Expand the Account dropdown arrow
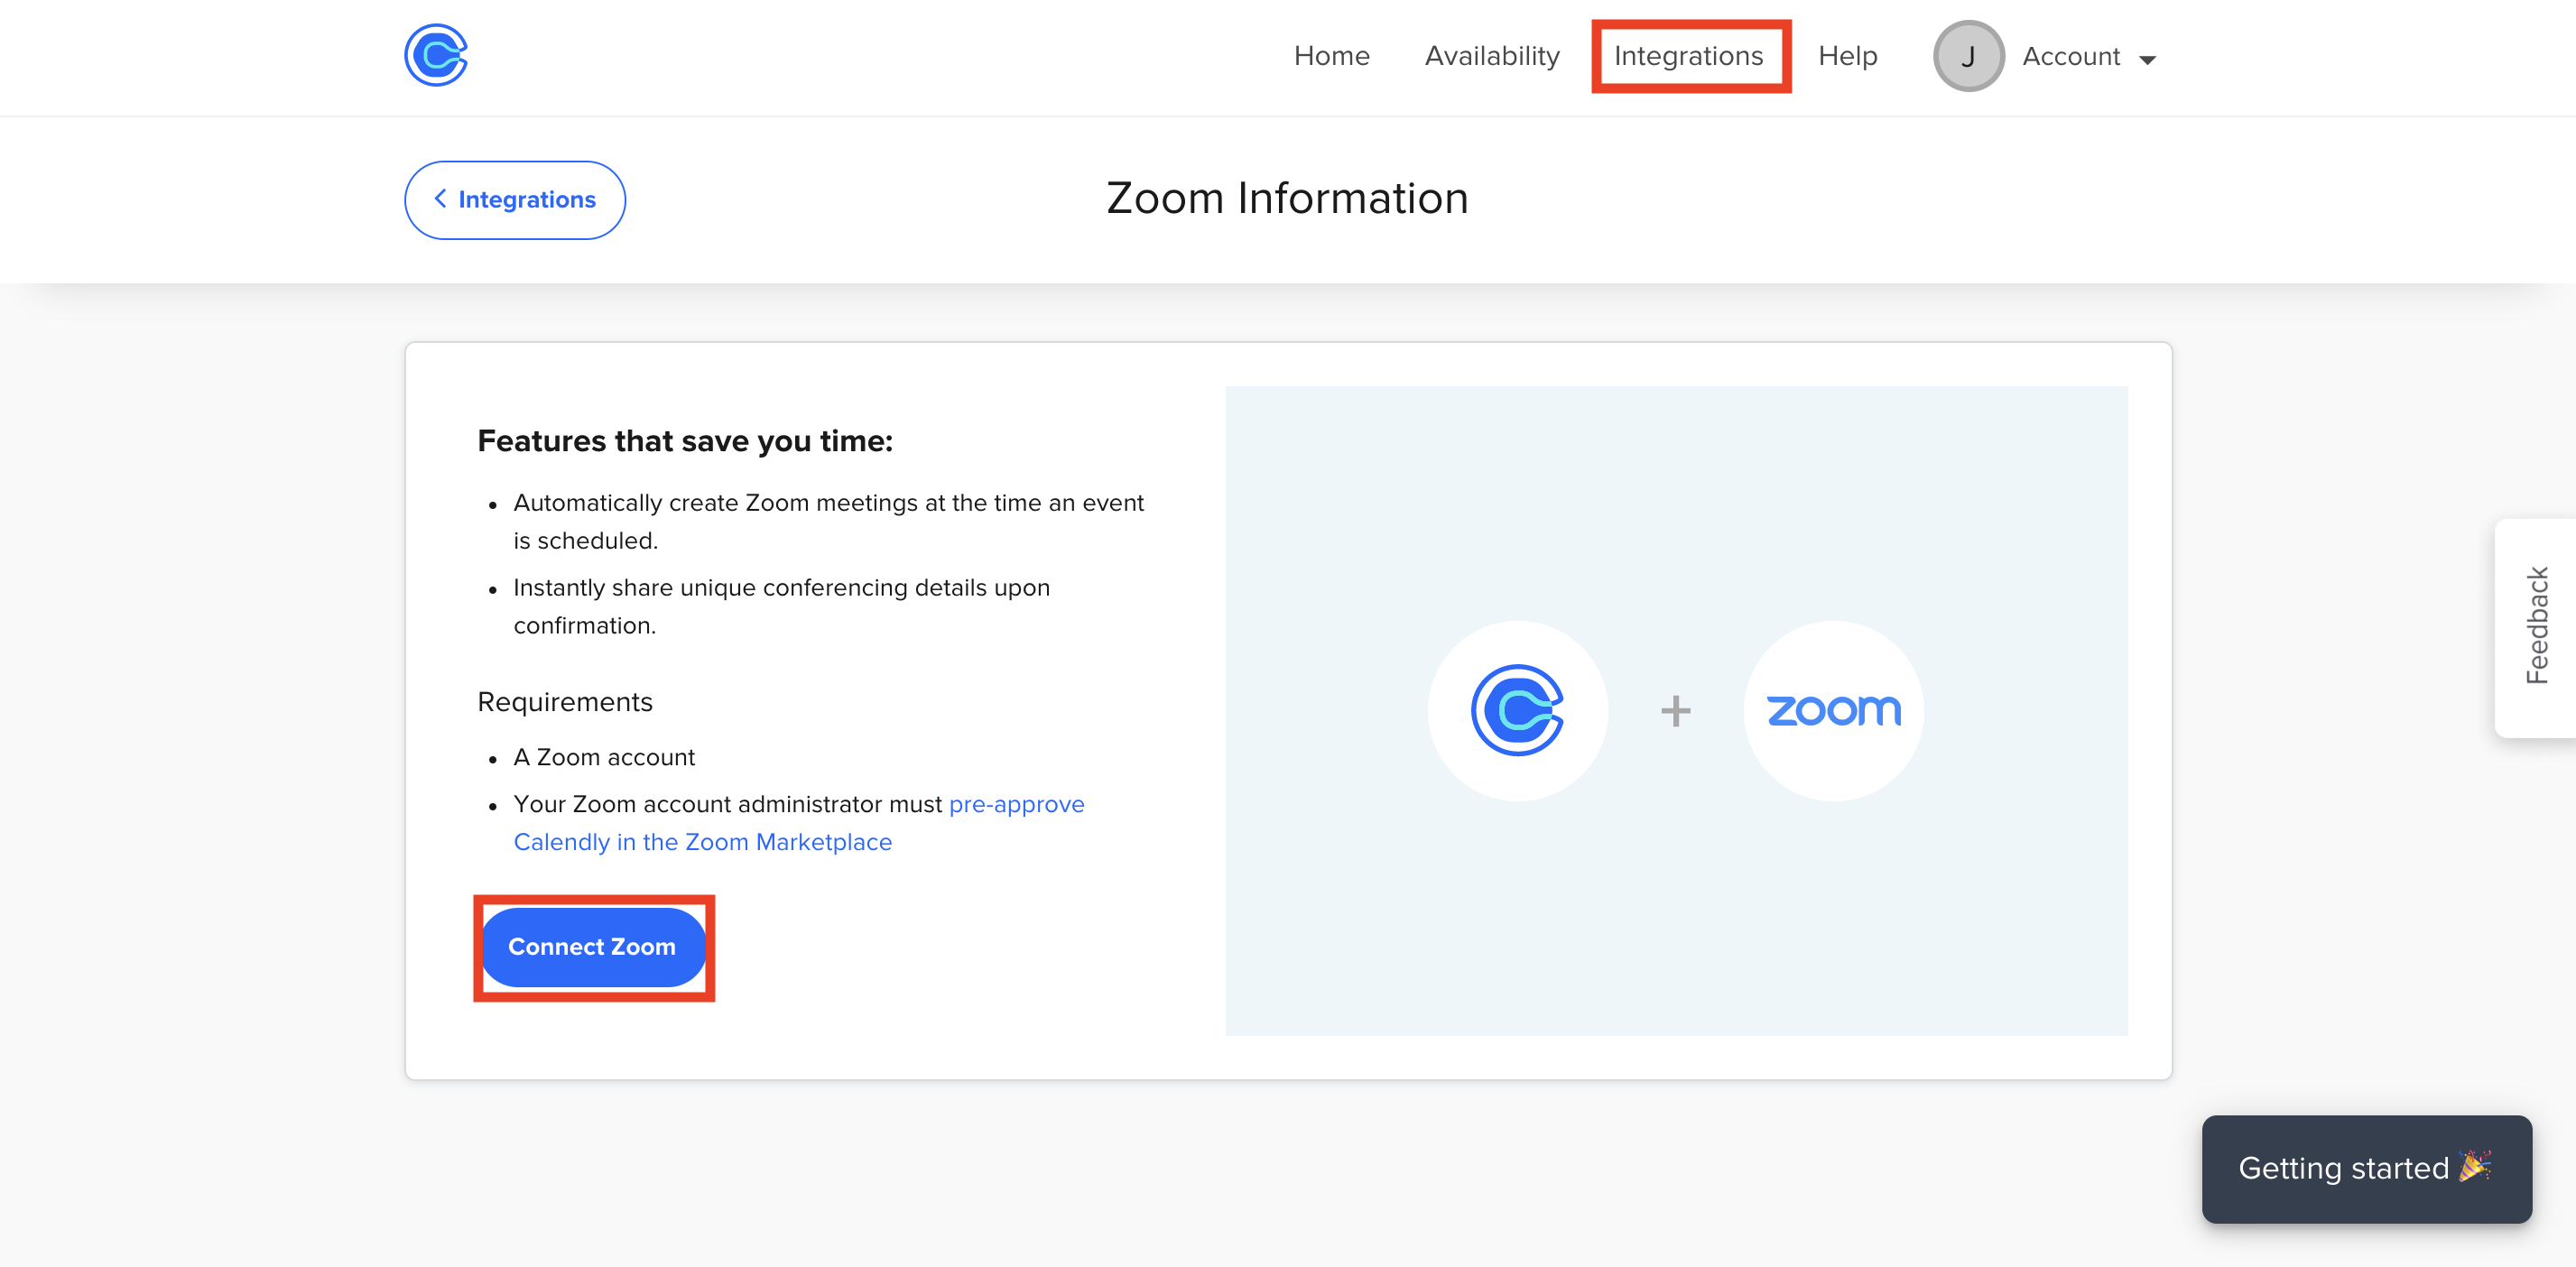The width and height of the screenshot is (2576, 1267). [2147, 60]
